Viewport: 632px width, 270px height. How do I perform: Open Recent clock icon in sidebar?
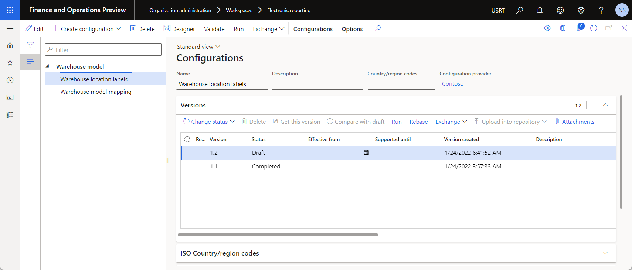(10, 80)
